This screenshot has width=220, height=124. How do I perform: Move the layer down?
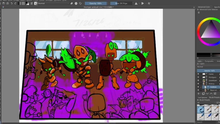207,94
